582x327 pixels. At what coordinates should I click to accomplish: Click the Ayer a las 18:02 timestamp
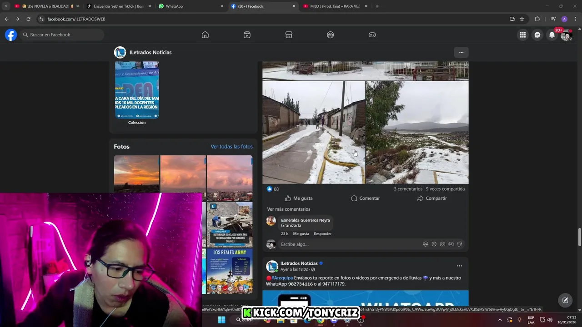click(x=295, y=270)
